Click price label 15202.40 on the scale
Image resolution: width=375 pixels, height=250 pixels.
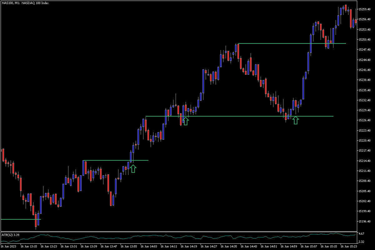point(365,201)
